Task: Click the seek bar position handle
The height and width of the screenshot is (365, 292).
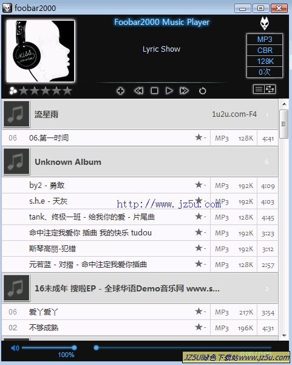Action: [x=96, y=348]
